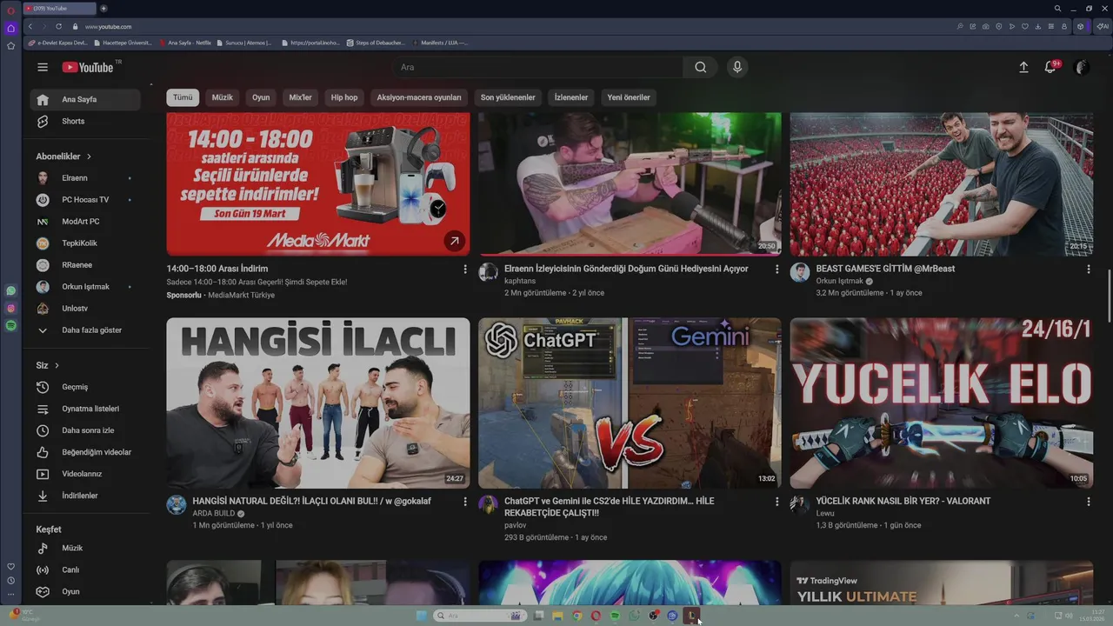Open the upload video icon
Image resolution: width=1113 pixels, height=626 pixels.
[1023, 67]
